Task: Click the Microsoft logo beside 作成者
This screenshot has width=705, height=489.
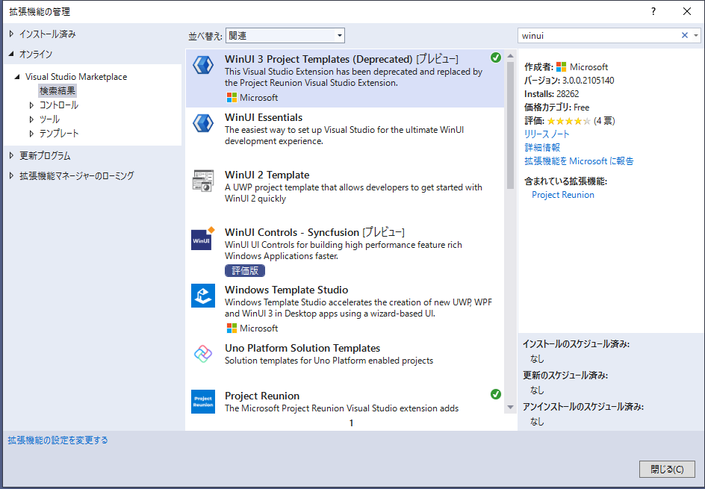Action: (x=561, y=67)
